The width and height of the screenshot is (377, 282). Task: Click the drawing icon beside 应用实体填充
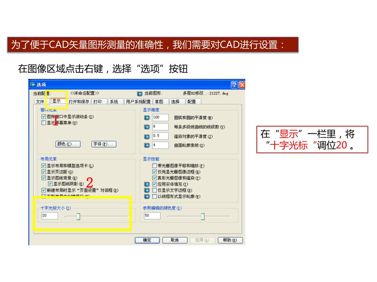(147, 184)
